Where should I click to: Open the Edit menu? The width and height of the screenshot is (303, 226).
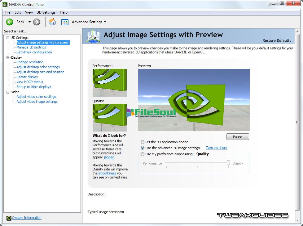point(18,12)
